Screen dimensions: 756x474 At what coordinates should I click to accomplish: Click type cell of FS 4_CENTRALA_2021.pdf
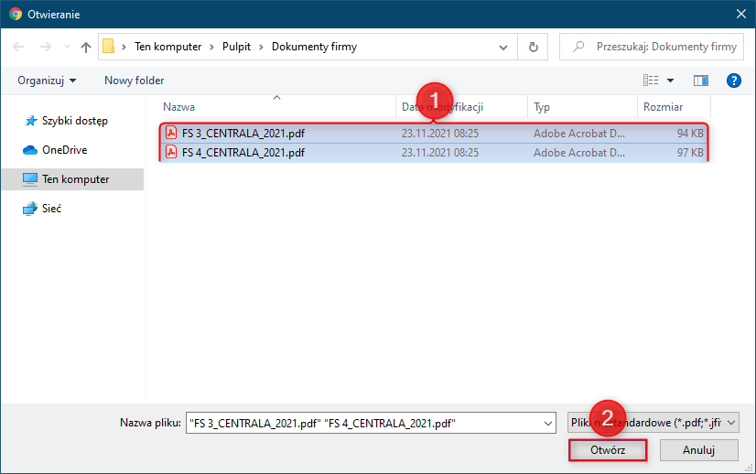click(x=579, y=153)
